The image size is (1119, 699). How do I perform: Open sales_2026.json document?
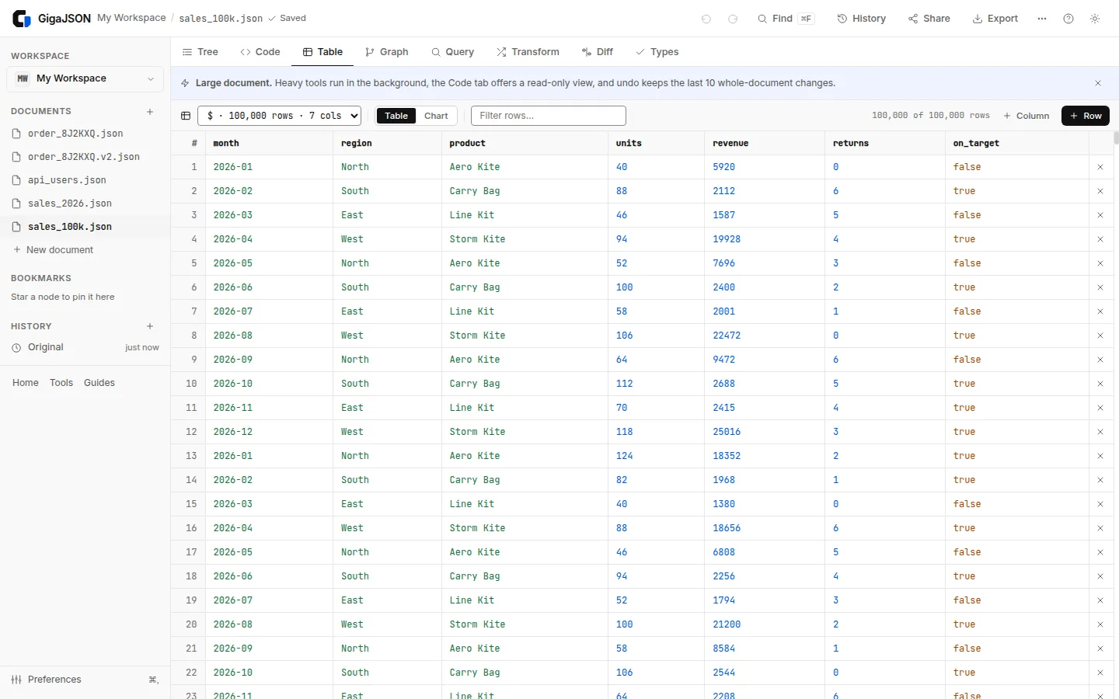coord(85,203)
